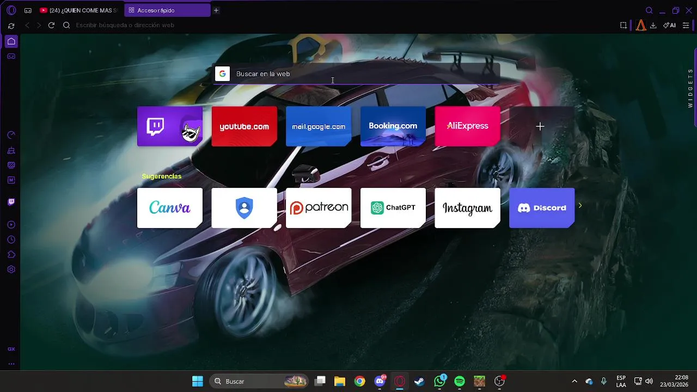The height and width of the screenshot is (392, 697).
Task: Open the Twitch speed dial tile
Action: pyautogui.click(x=170, y=126)
